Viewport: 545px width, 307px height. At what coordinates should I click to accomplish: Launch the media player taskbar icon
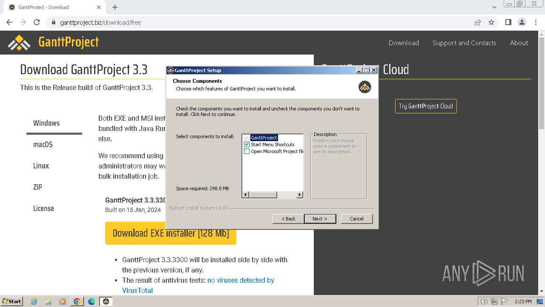tap(63, 301)
